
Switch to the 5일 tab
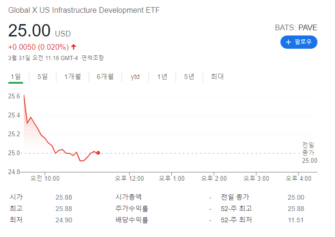[x=43, y=77]
